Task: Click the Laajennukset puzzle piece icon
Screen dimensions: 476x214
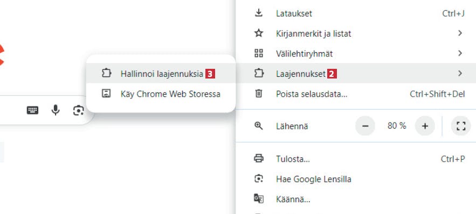Action: click(259, 74)
